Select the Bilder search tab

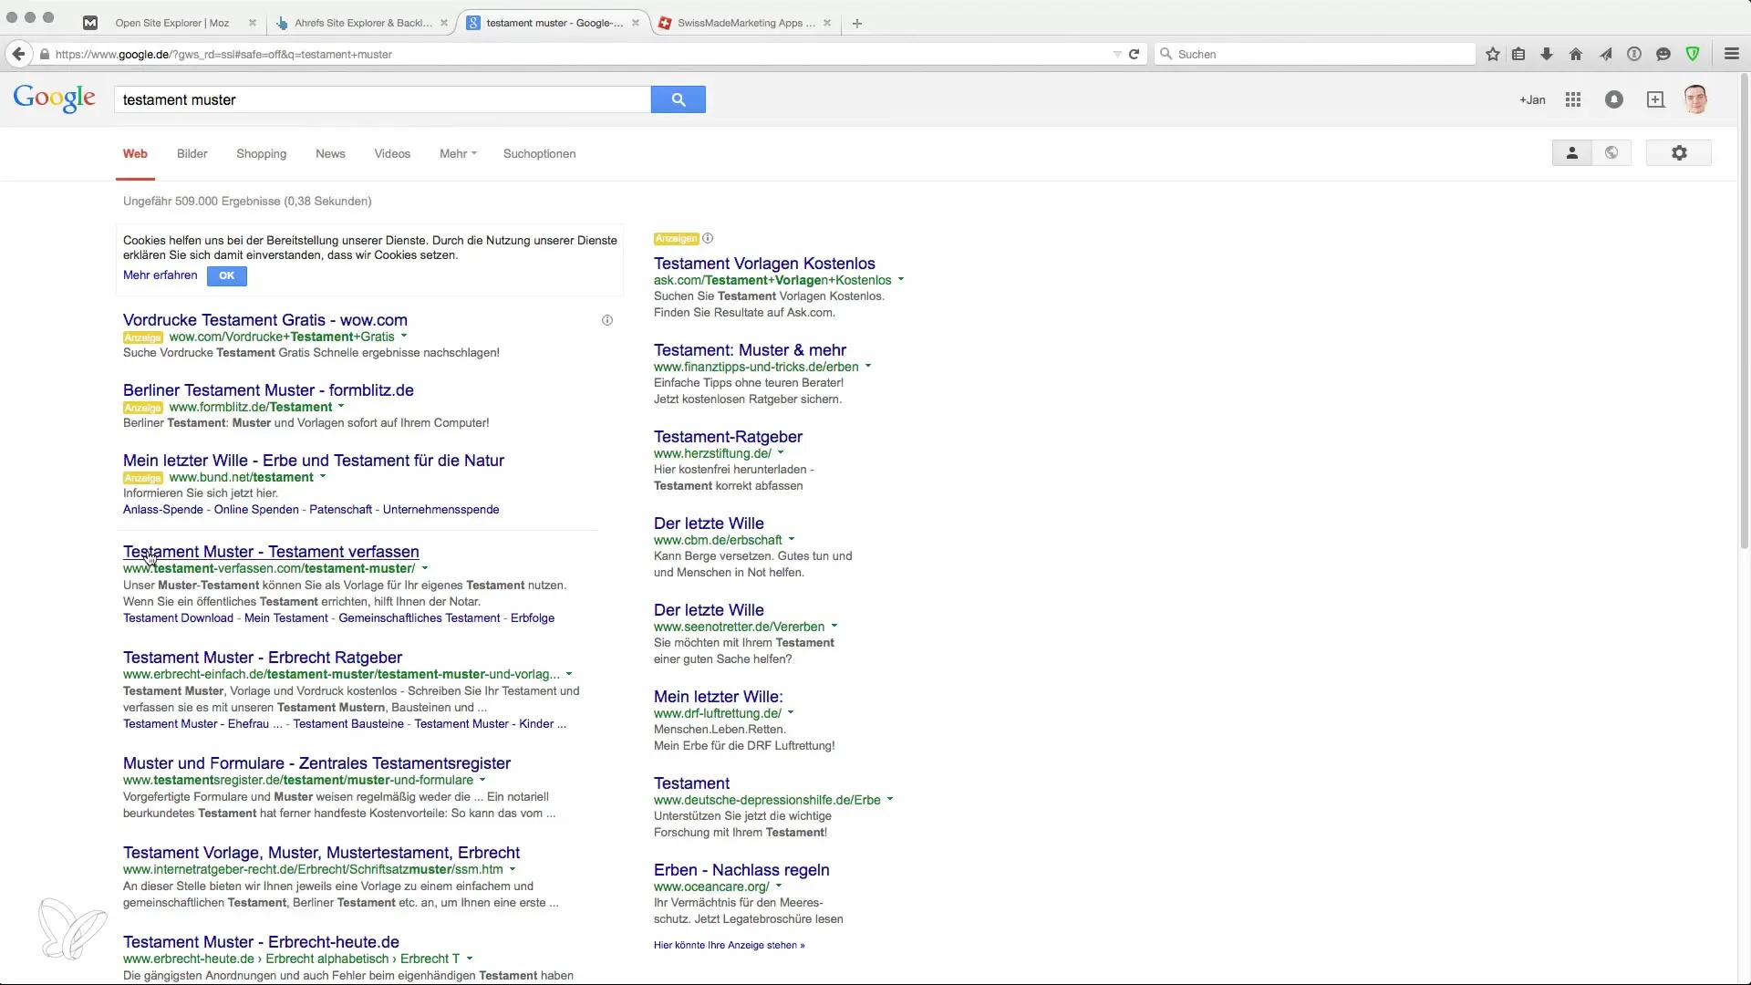pos(192,154)
